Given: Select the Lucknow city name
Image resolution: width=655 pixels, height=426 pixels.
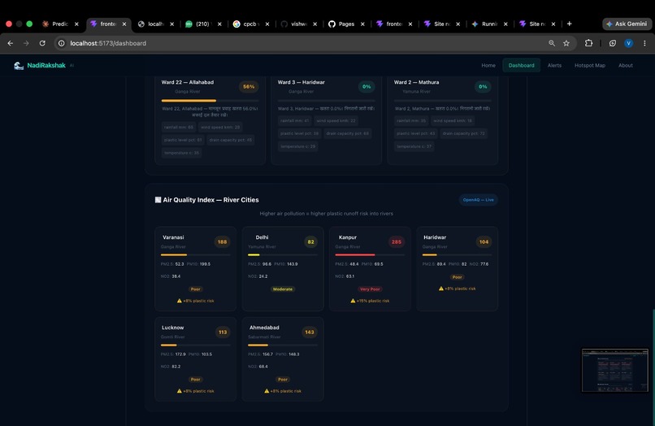Looking at the screenshot, I should click(x=172, y=328).
